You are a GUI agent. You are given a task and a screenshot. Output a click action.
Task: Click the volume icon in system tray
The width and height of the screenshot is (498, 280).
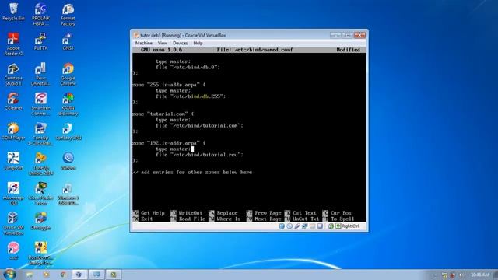(x=461, y=275)
